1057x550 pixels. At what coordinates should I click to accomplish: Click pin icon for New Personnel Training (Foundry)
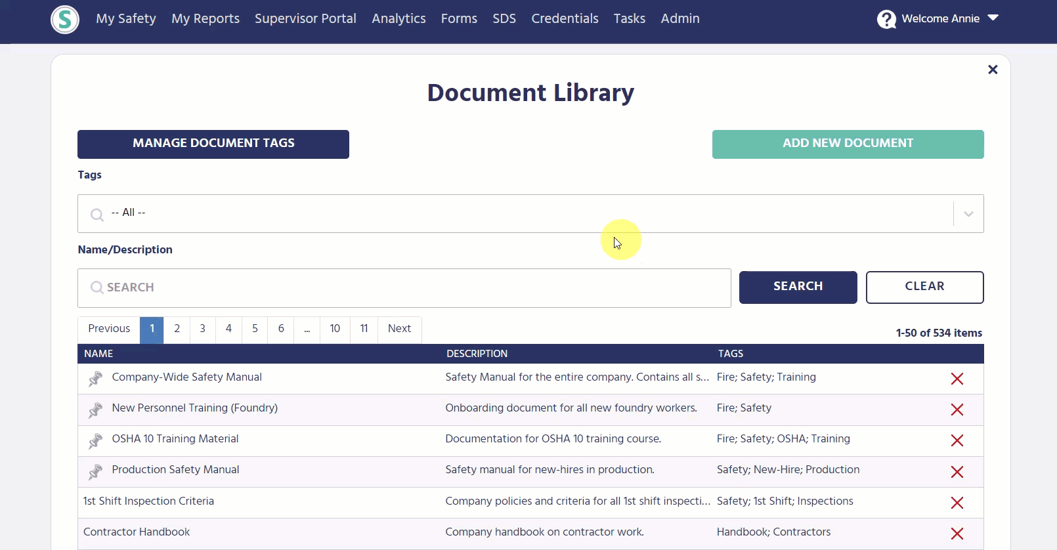click(96, 410)
